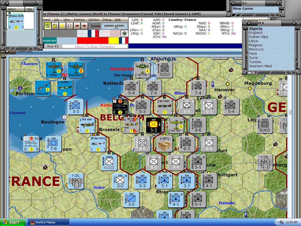
Task: Click the United States flag
Action: click(x=104, y=33)
